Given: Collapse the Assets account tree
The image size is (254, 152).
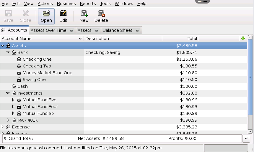Looking at the screenshot, I should pyautogui.click(x=3, y=46).
